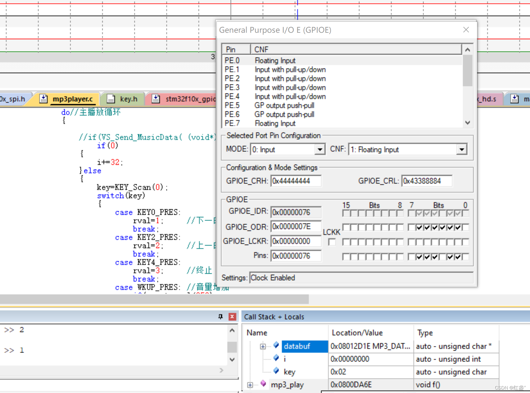Toggle Pins row bit 7 checkbox

coord(411,257)
